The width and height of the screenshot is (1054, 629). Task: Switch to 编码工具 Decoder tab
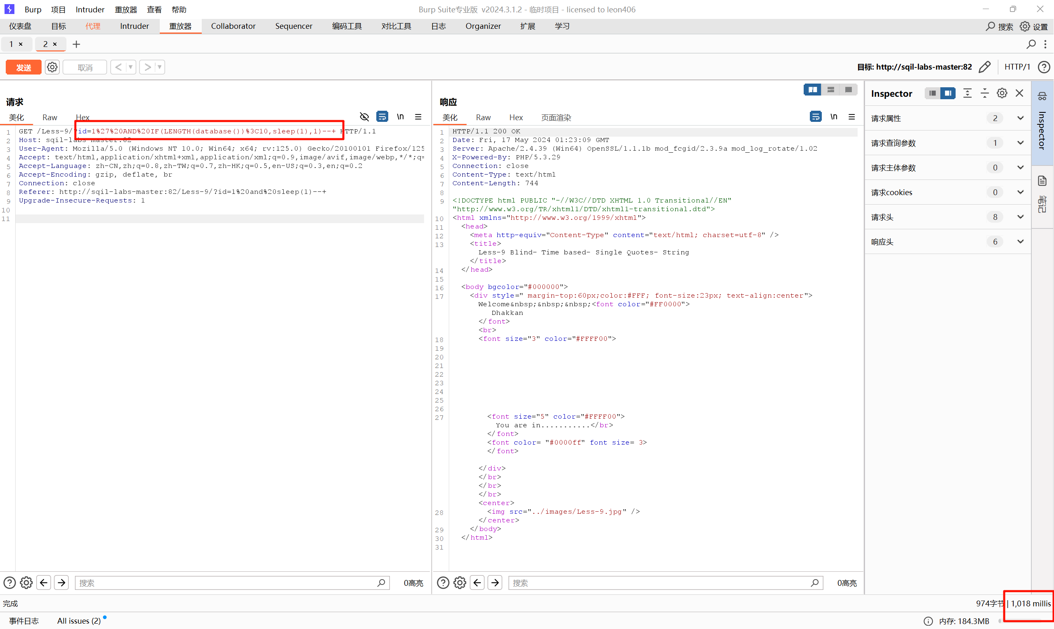347,26
